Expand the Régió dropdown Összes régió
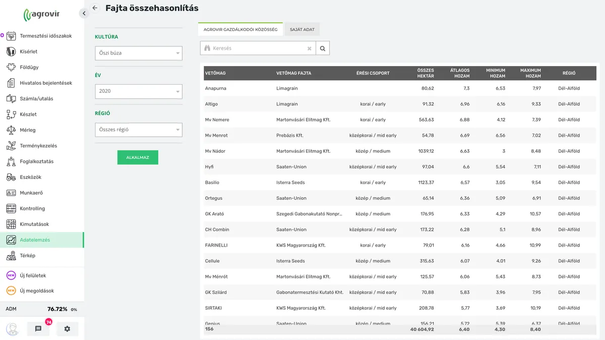This screenshot has width=605, height=340. (x=139, y=130)
